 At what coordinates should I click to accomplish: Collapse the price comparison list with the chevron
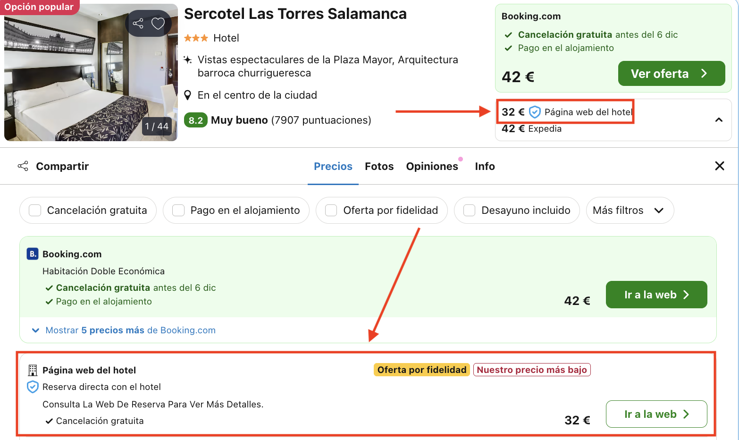pyautogui.click(x=719, y=120)
